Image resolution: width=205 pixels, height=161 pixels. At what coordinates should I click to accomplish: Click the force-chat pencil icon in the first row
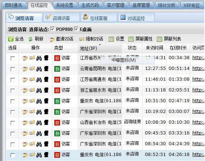tap(32, 58)
